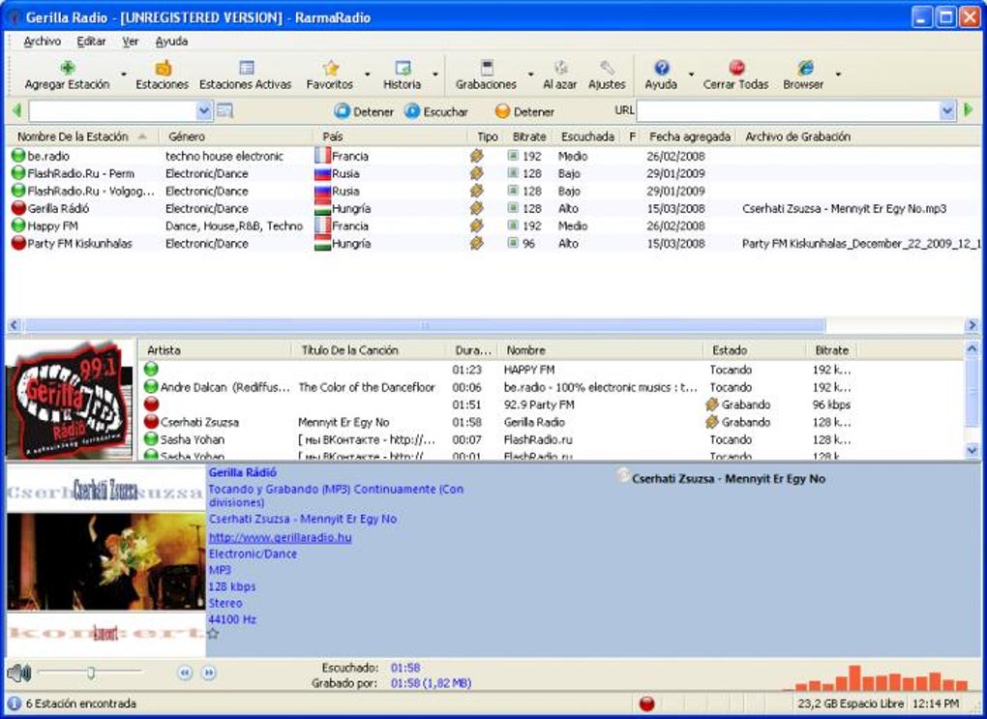Open the Historia toolbar icon
Viewport: 987px width, 719px height.
(x=403, y=69)
